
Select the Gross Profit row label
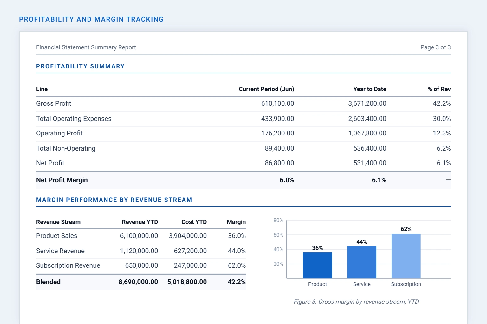point(54,103)
